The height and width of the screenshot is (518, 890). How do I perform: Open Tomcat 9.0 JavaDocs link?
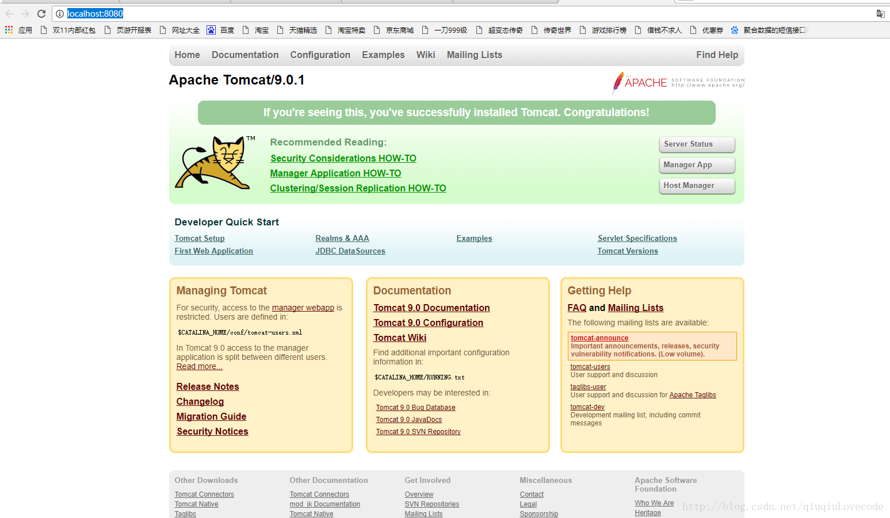click(409, 420)
